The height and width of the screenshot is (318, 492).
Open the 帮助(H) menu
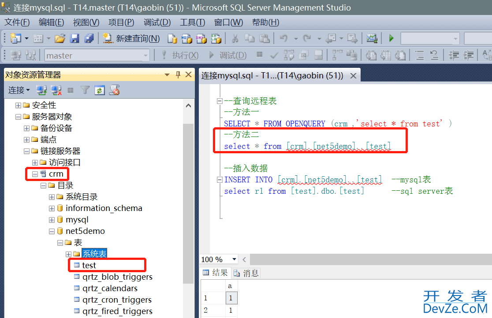265,22
